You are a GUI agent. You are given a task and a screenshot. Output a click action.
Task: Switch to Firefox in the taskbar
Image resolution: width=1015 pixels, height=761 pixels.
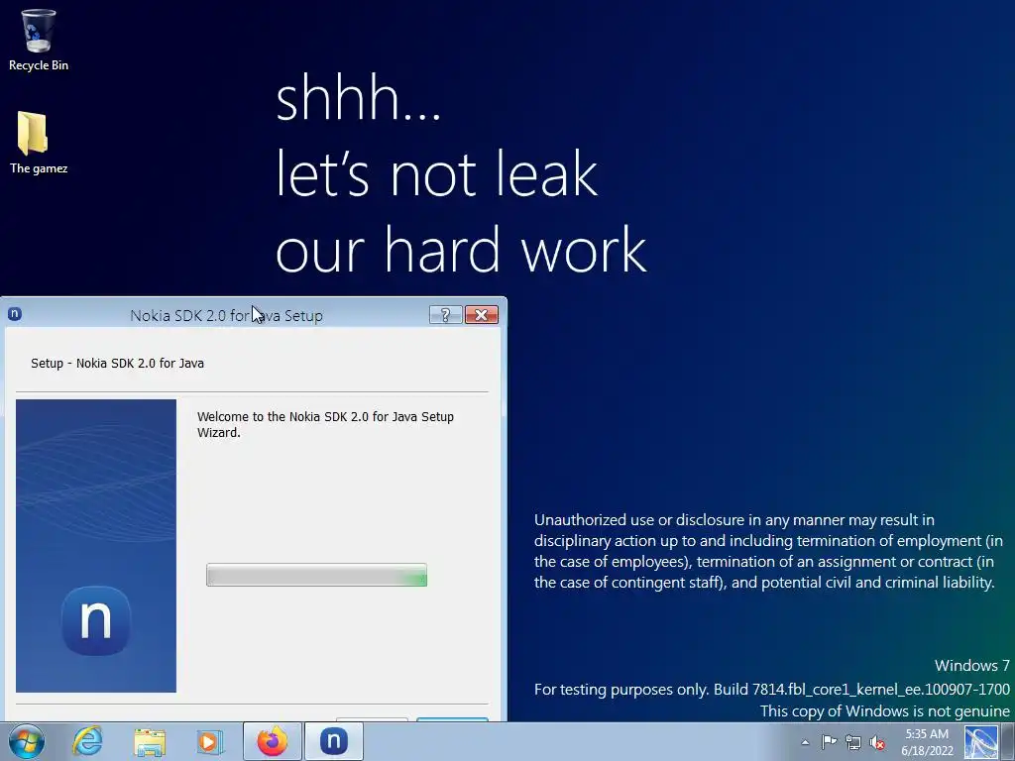pos(273,741)
